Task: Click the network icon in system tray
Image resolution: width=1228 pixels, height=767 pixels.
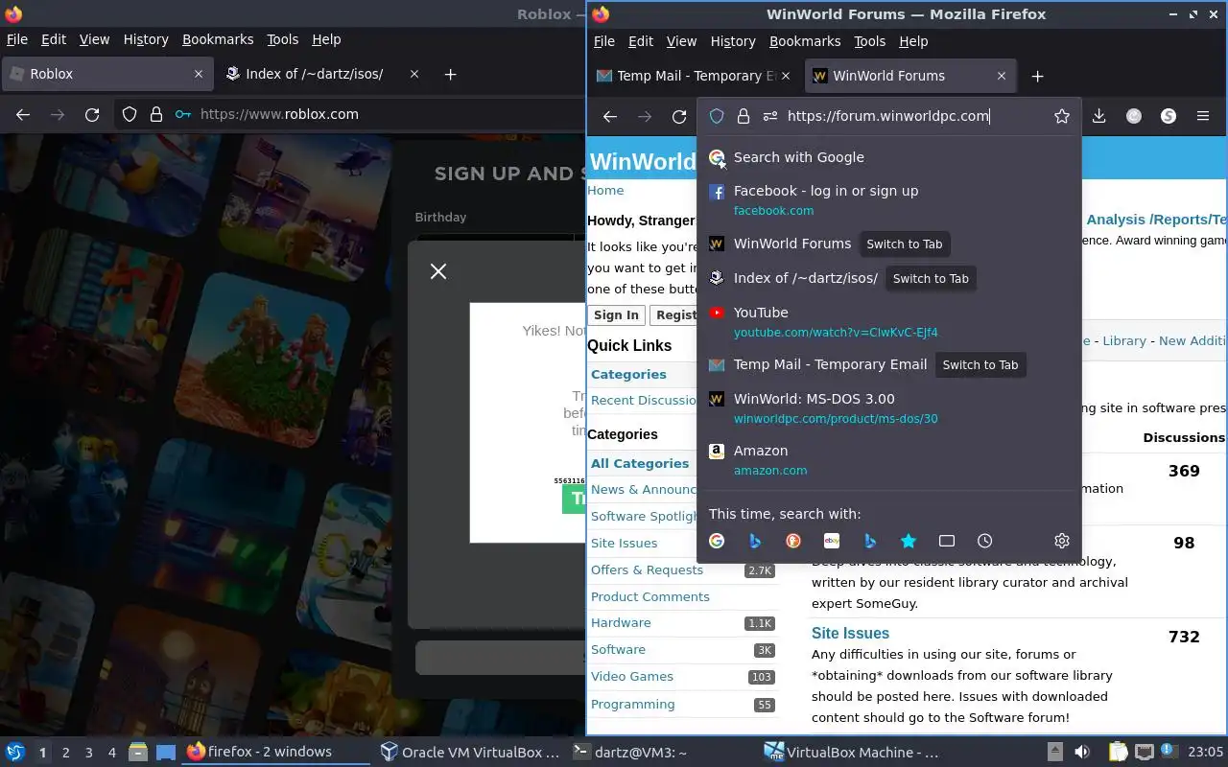Action: click(1144, 752)
